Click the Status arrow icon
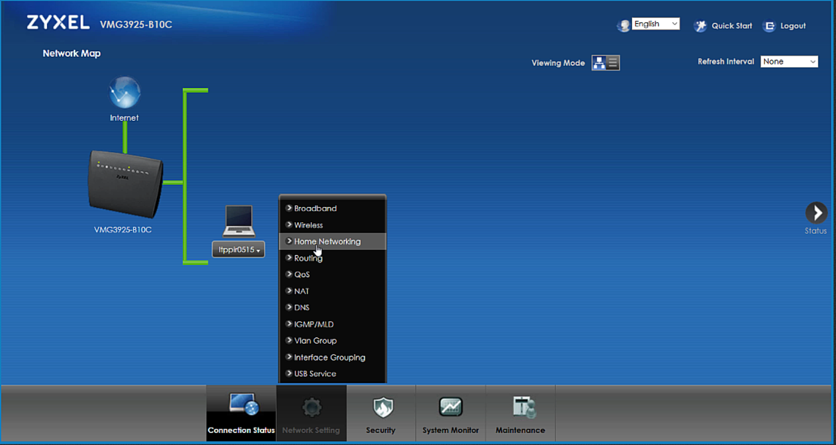Image resolution: width=836 pixels, height=445 pixels. click(816, 212)
